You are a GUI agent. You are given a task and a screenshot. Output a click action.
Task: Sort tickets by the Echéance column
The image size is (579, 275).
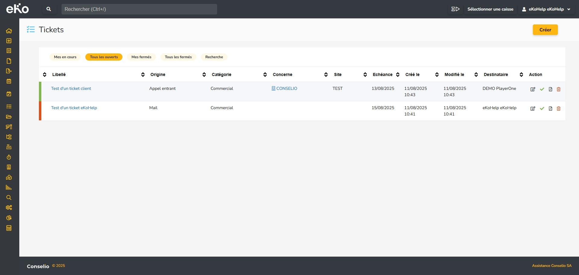(x=382, y=74)
